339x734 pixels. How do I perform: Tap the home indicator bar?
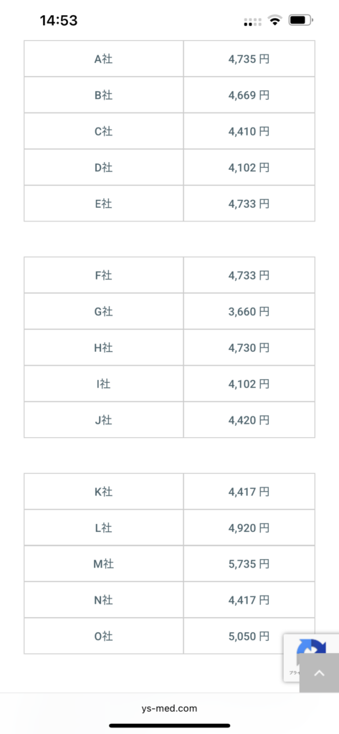point(169,725)
